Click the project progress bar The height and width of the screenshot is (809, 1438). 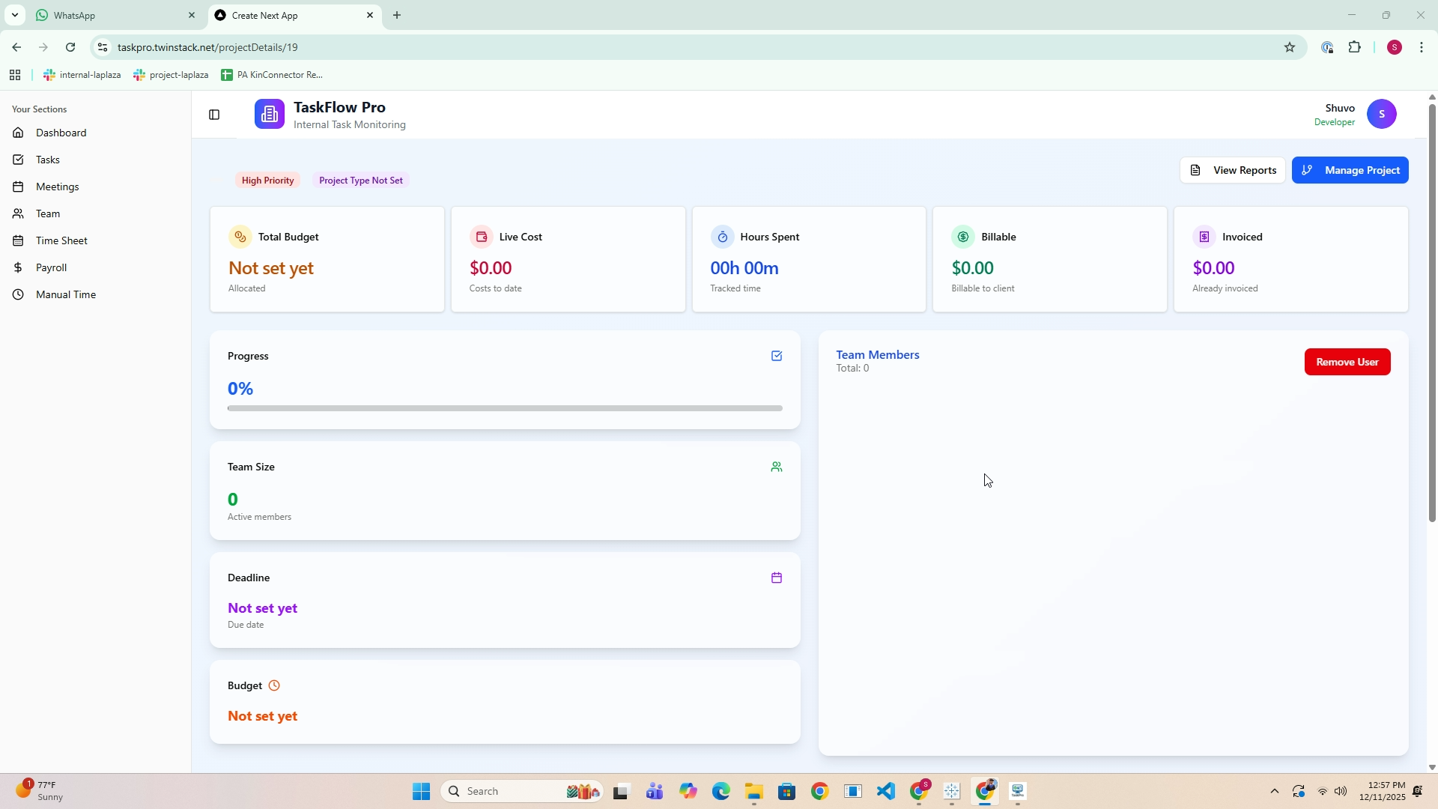pyautogui.click(x=505, y=408)
